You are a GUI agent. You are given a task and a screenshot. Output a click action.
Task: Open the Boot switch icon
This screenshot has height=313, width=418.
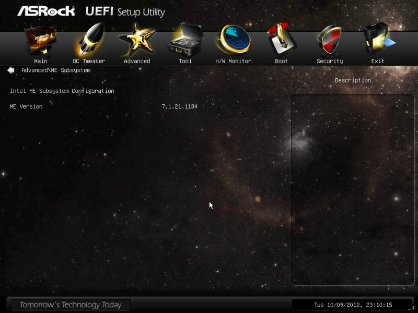(x=282, y=40)
